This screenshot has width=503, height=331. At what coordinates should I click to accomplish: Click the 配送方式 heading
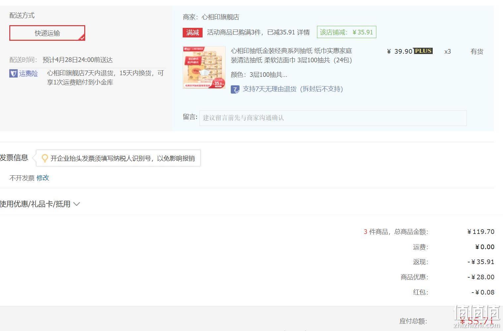tap(22, 16)
